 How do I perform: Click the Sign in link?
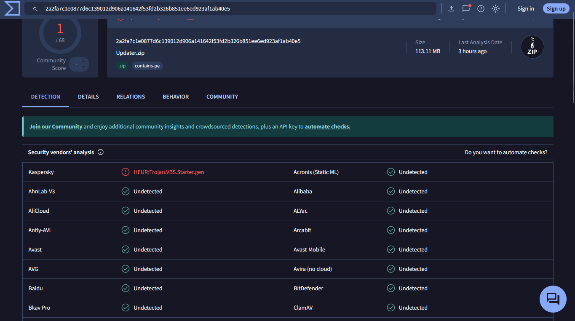click(x=526, y=9)
